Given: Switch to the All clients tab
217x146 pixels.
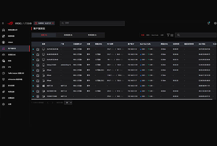Looking at the screenshot, I should 44,35.
